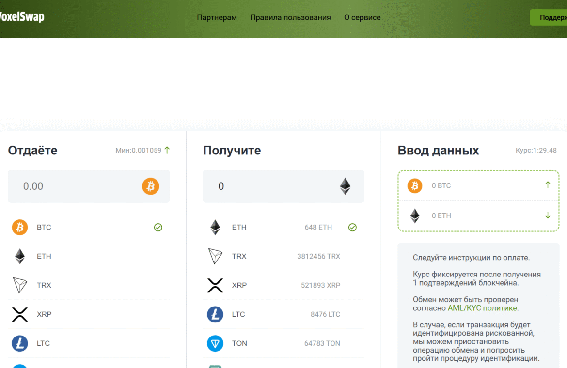Pick the TRX icon in the Отдаёте list
567x368 pixels.
(x=20, y=285)
